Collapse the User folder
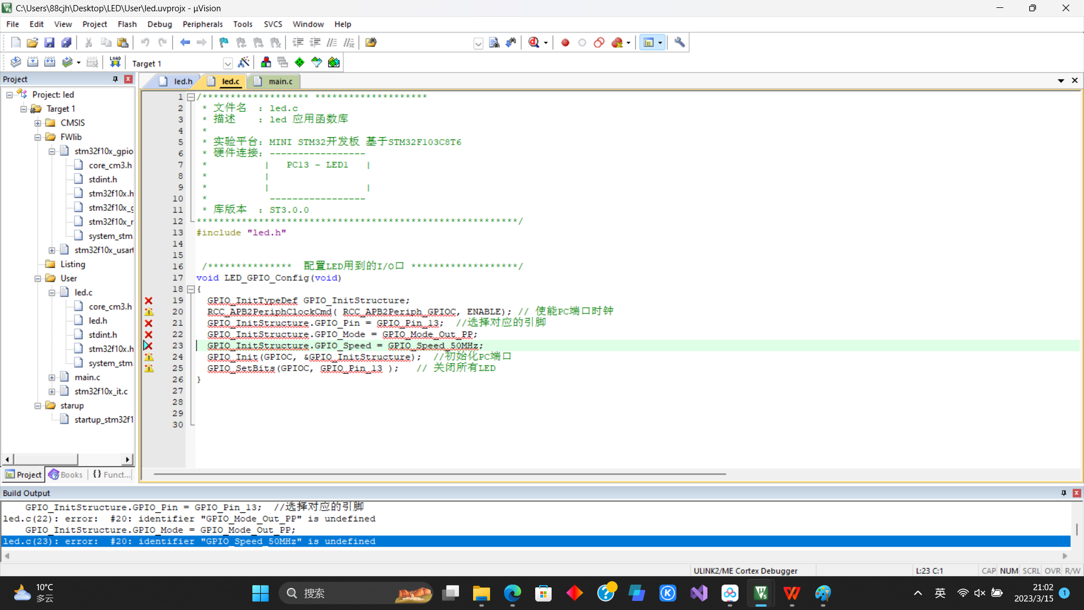This screenshot has width=1084, height=610. (x=38, y=278)
